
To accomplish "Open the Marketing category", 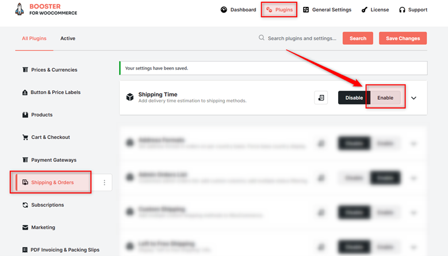I will (x=39, y=227).
